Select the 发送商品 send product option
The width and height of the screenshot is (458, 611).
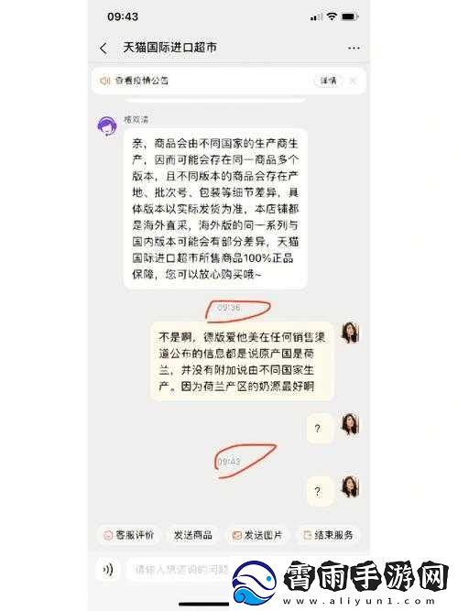[193, 535]
